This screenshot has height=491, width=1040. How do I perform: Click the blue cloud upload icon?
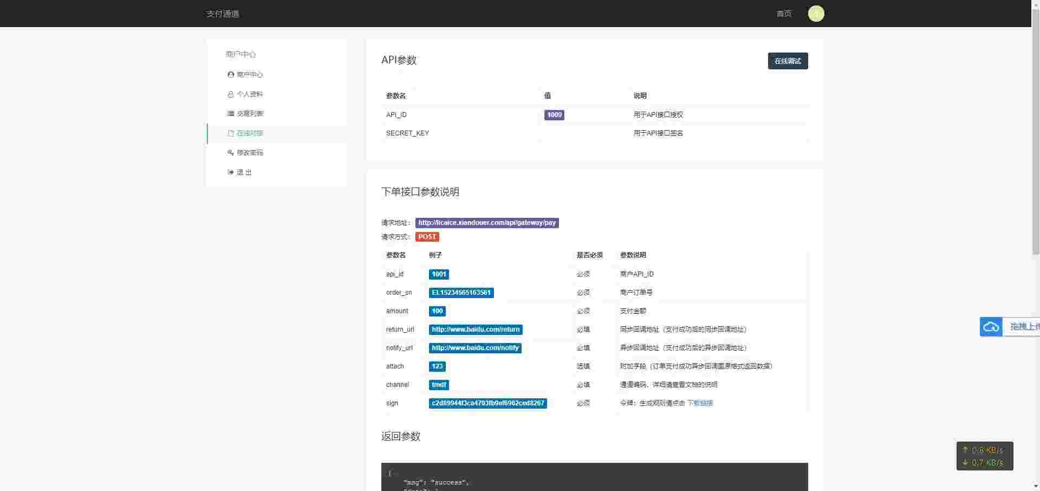click(x=991, y=327)
